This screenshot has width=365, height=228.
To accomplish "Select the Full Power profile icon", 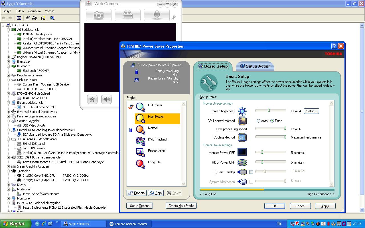I will coord(140,107).
